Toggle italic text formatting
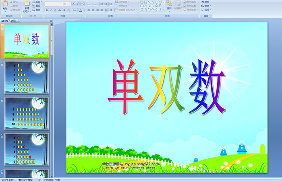 pos(52,10)
